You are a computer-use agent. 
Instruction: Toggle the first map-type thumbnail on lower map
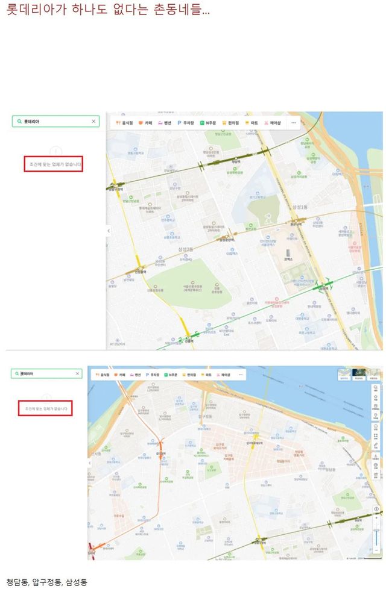[x=344, y=375]
